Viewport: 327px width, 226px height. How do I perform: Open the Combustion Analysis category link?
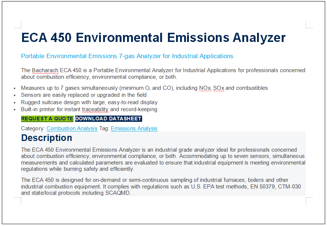[x=72, y=128]
